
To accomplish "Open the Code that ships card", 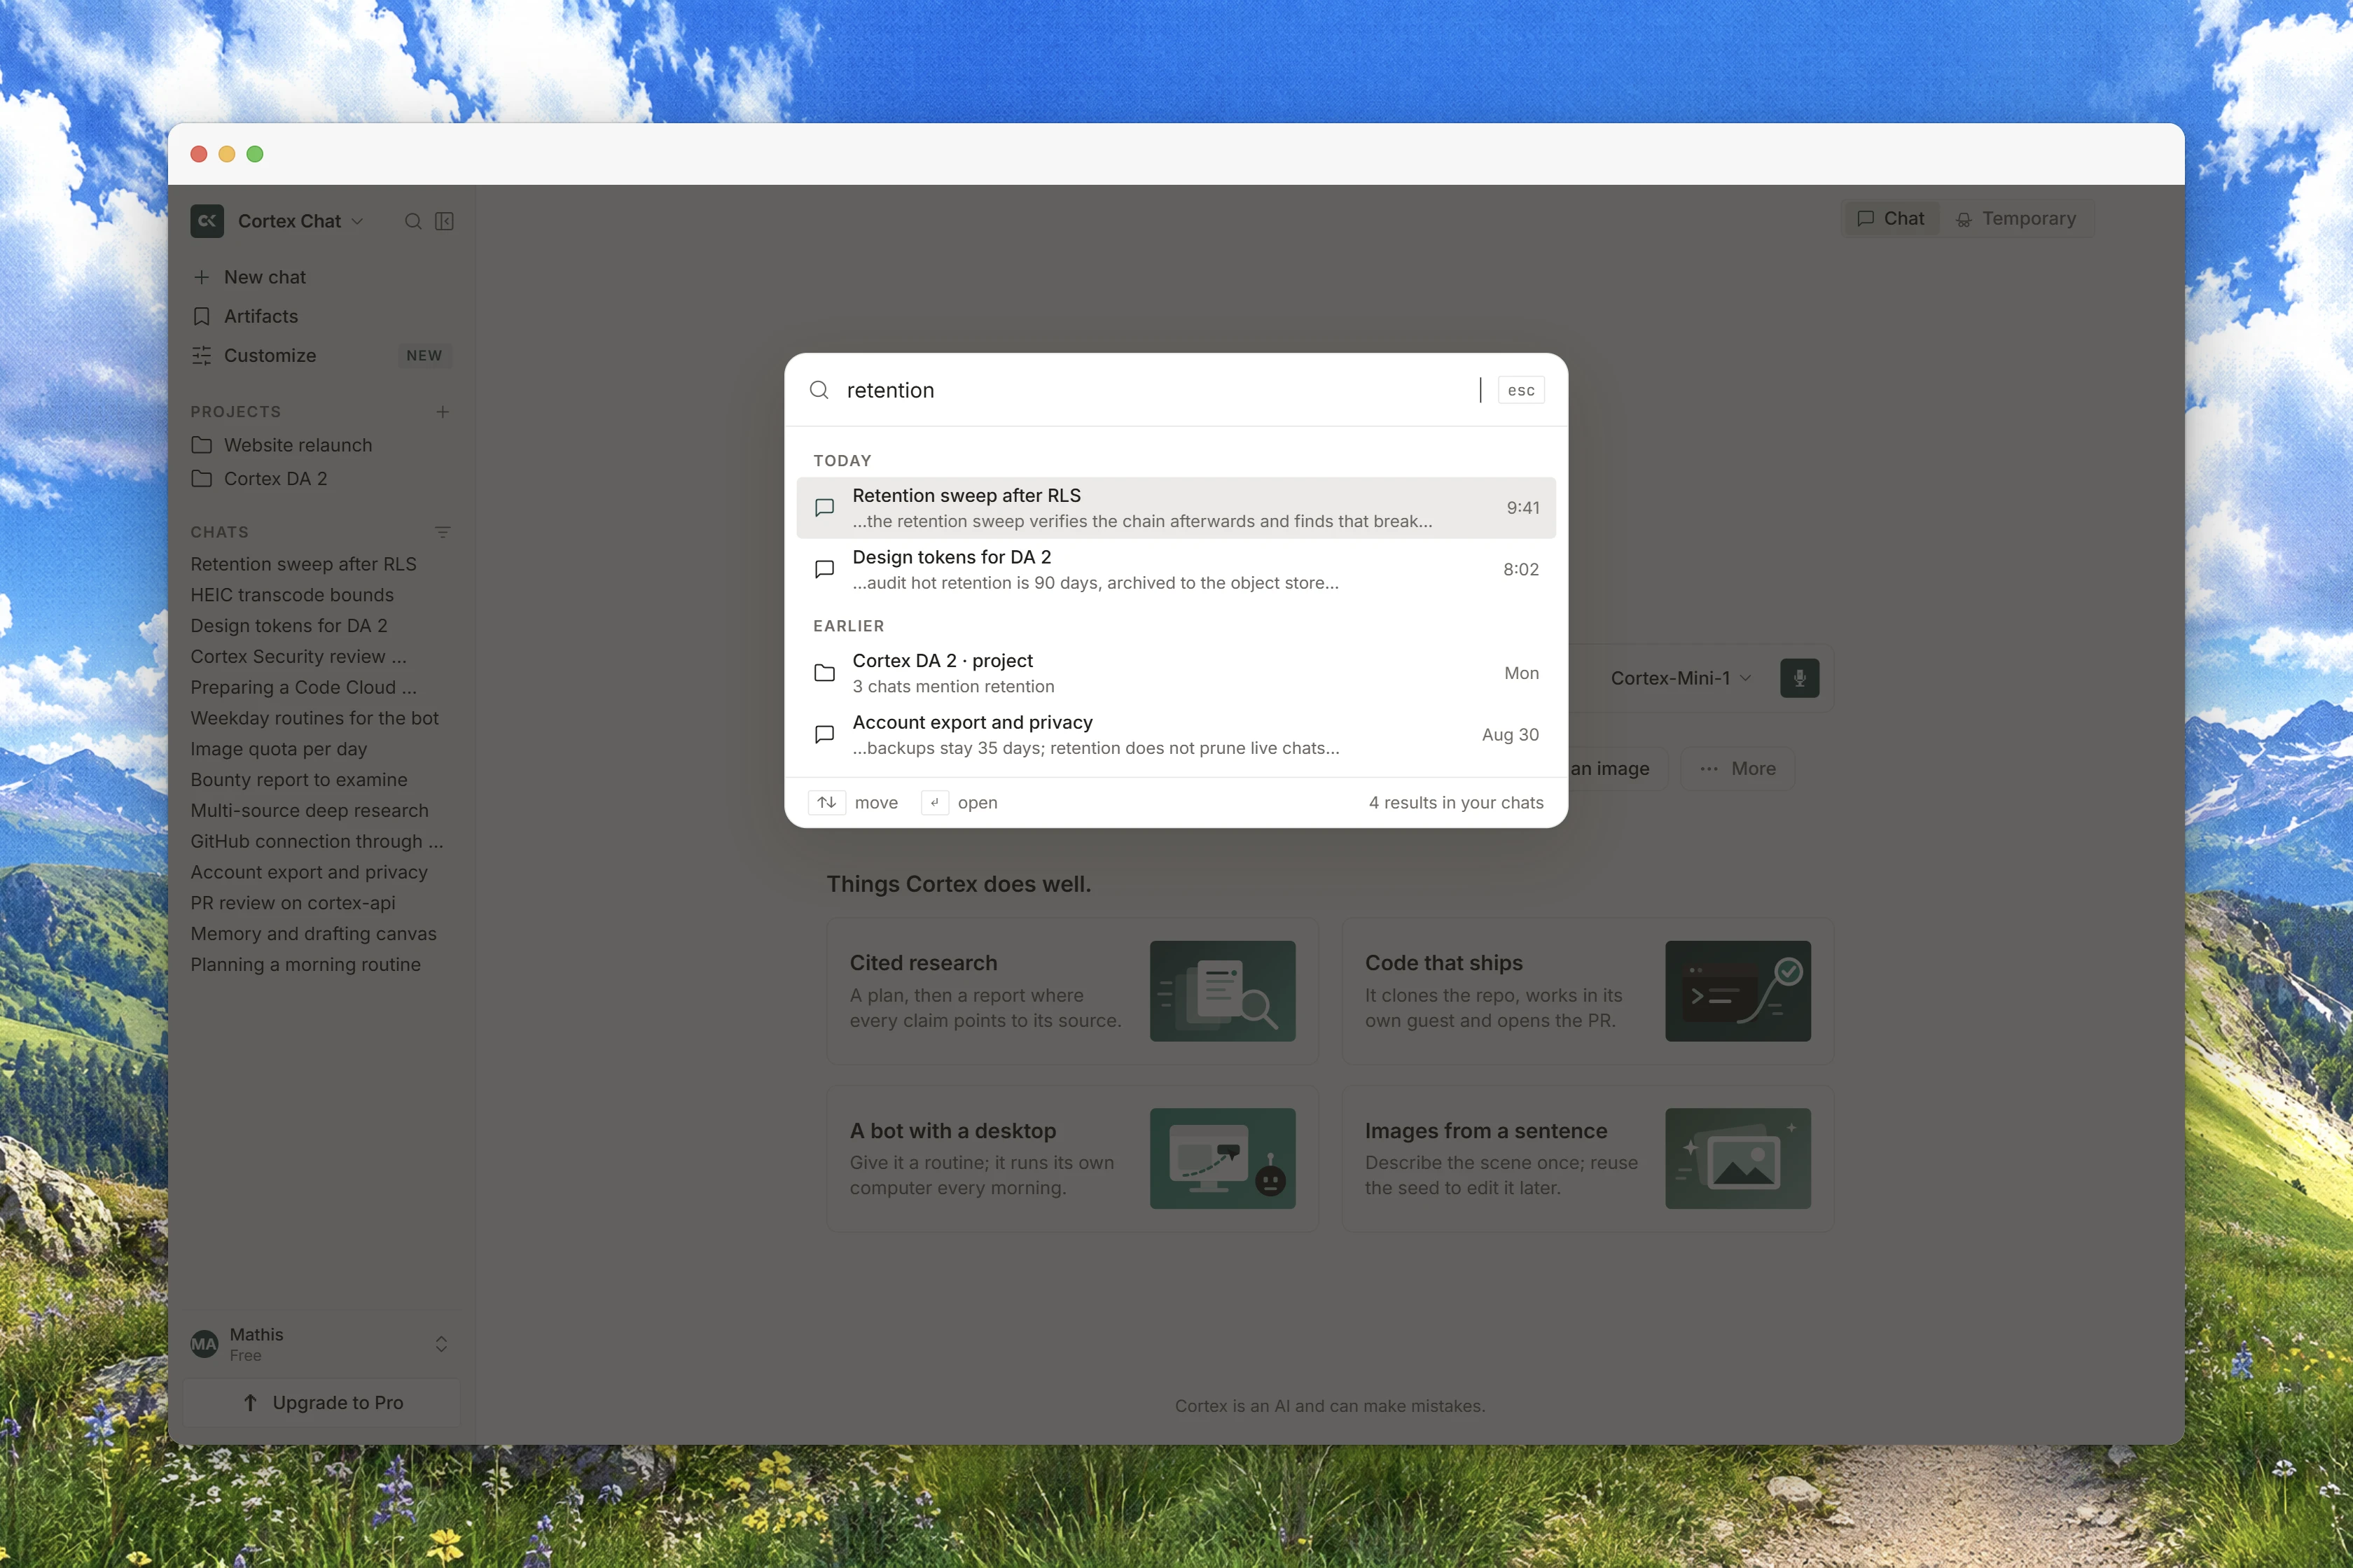I will 1588,991.
